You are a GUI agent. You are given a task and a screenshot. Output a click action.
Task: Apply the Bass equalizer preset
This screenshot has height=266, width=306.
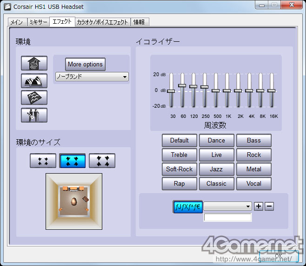[254, 140]
